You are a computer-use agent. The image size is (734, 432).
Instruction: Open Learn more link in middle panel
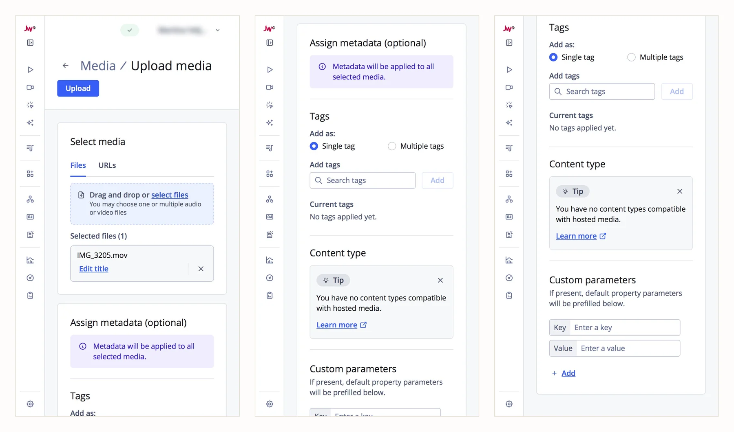(342, 325)
